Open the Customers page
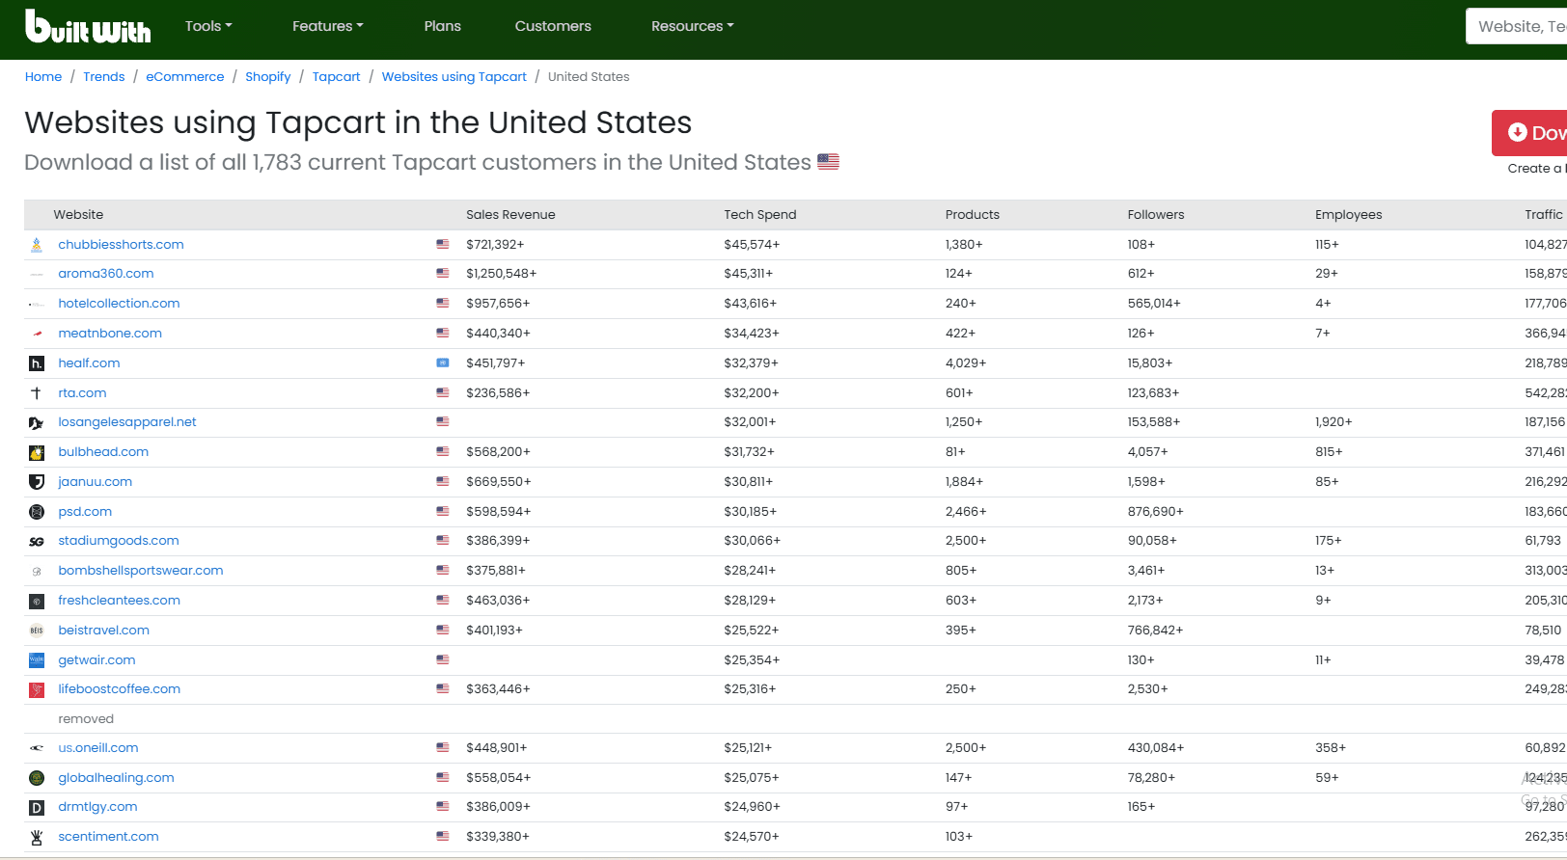The height and width of the screenshot is (860, 1567). [553, 26]
